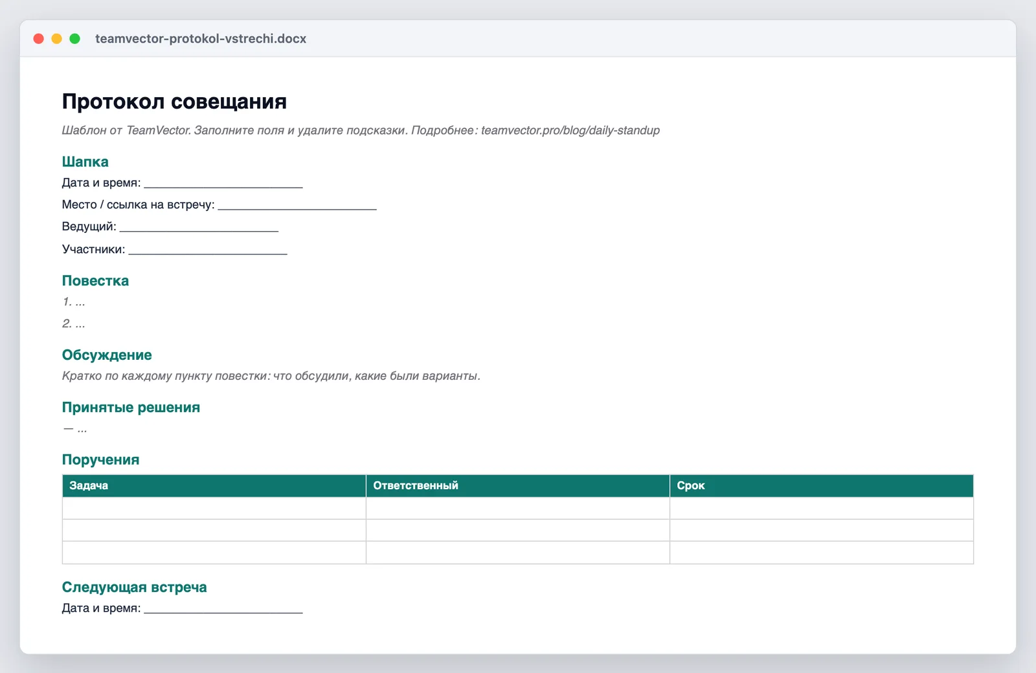The height and width of the screenshot is (673, 1036).
Task: Click the blank line after "Ведущий:"
Action: coord(199,227)
